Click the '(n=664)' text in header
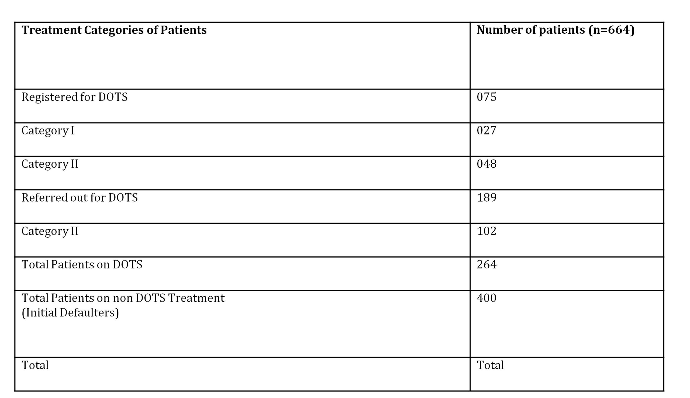 (x=612, y=30)
